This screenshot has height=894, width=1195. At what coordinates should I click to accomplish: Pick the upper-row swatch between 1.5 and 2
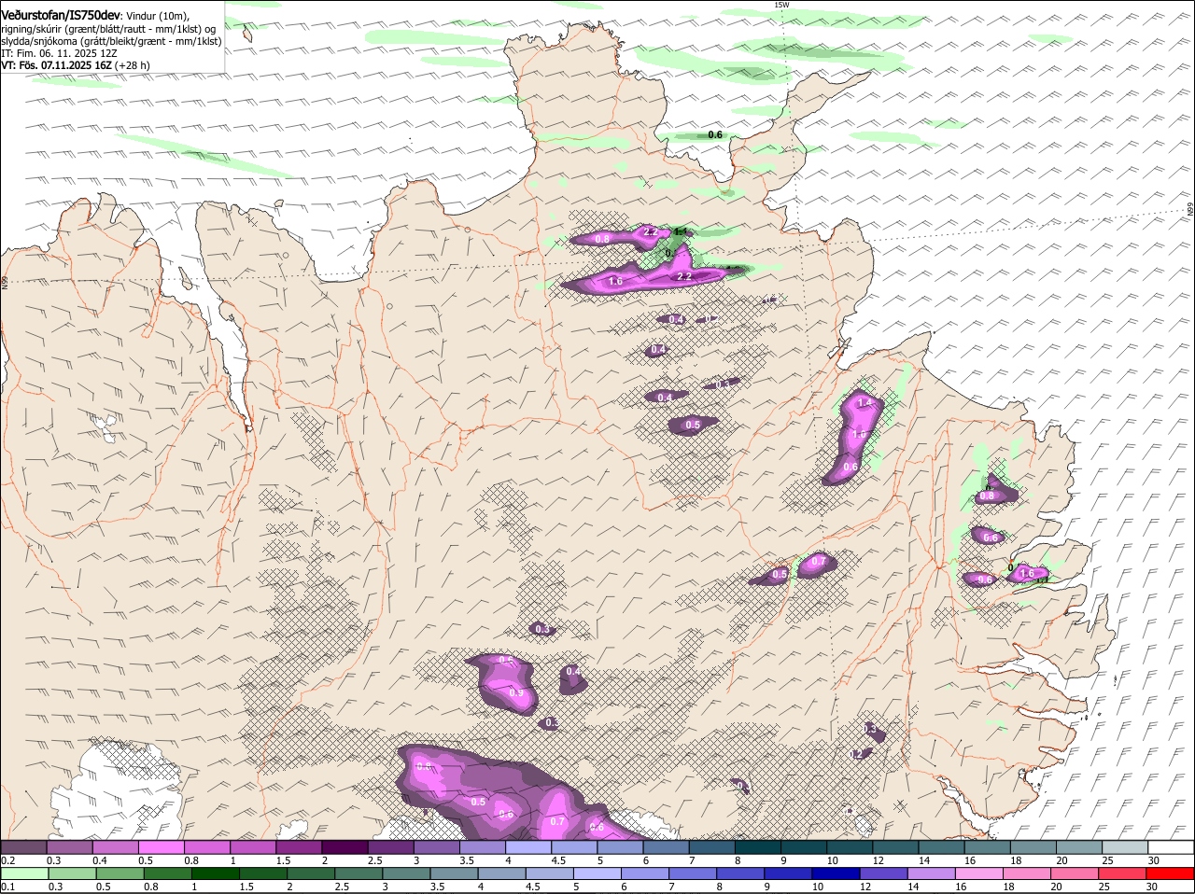pyautogui.click(x=300, y=846)
